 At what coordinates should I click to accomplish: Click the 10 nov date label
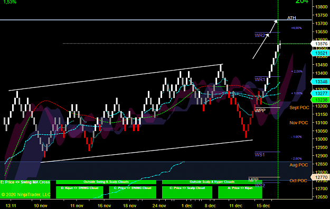tap(41, 206)
